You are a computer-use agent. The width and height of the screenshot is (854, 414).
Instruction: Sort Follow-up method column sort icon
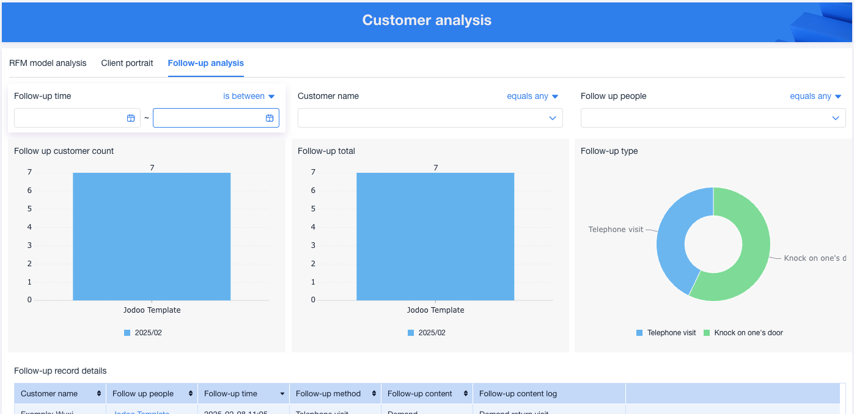(374, 394)
